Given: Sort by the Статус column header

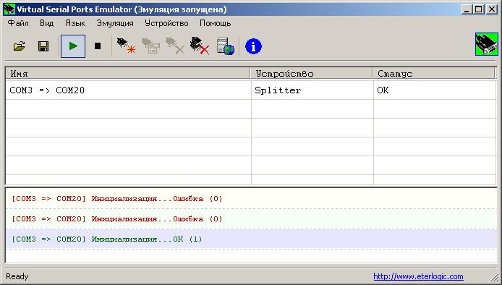Looking at the screenshot, I should 434,74.
